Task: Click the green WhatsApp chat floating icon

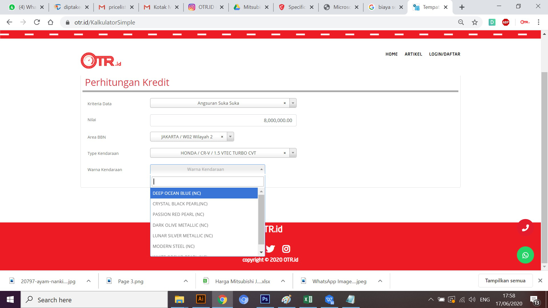Action: pos(525,255)
